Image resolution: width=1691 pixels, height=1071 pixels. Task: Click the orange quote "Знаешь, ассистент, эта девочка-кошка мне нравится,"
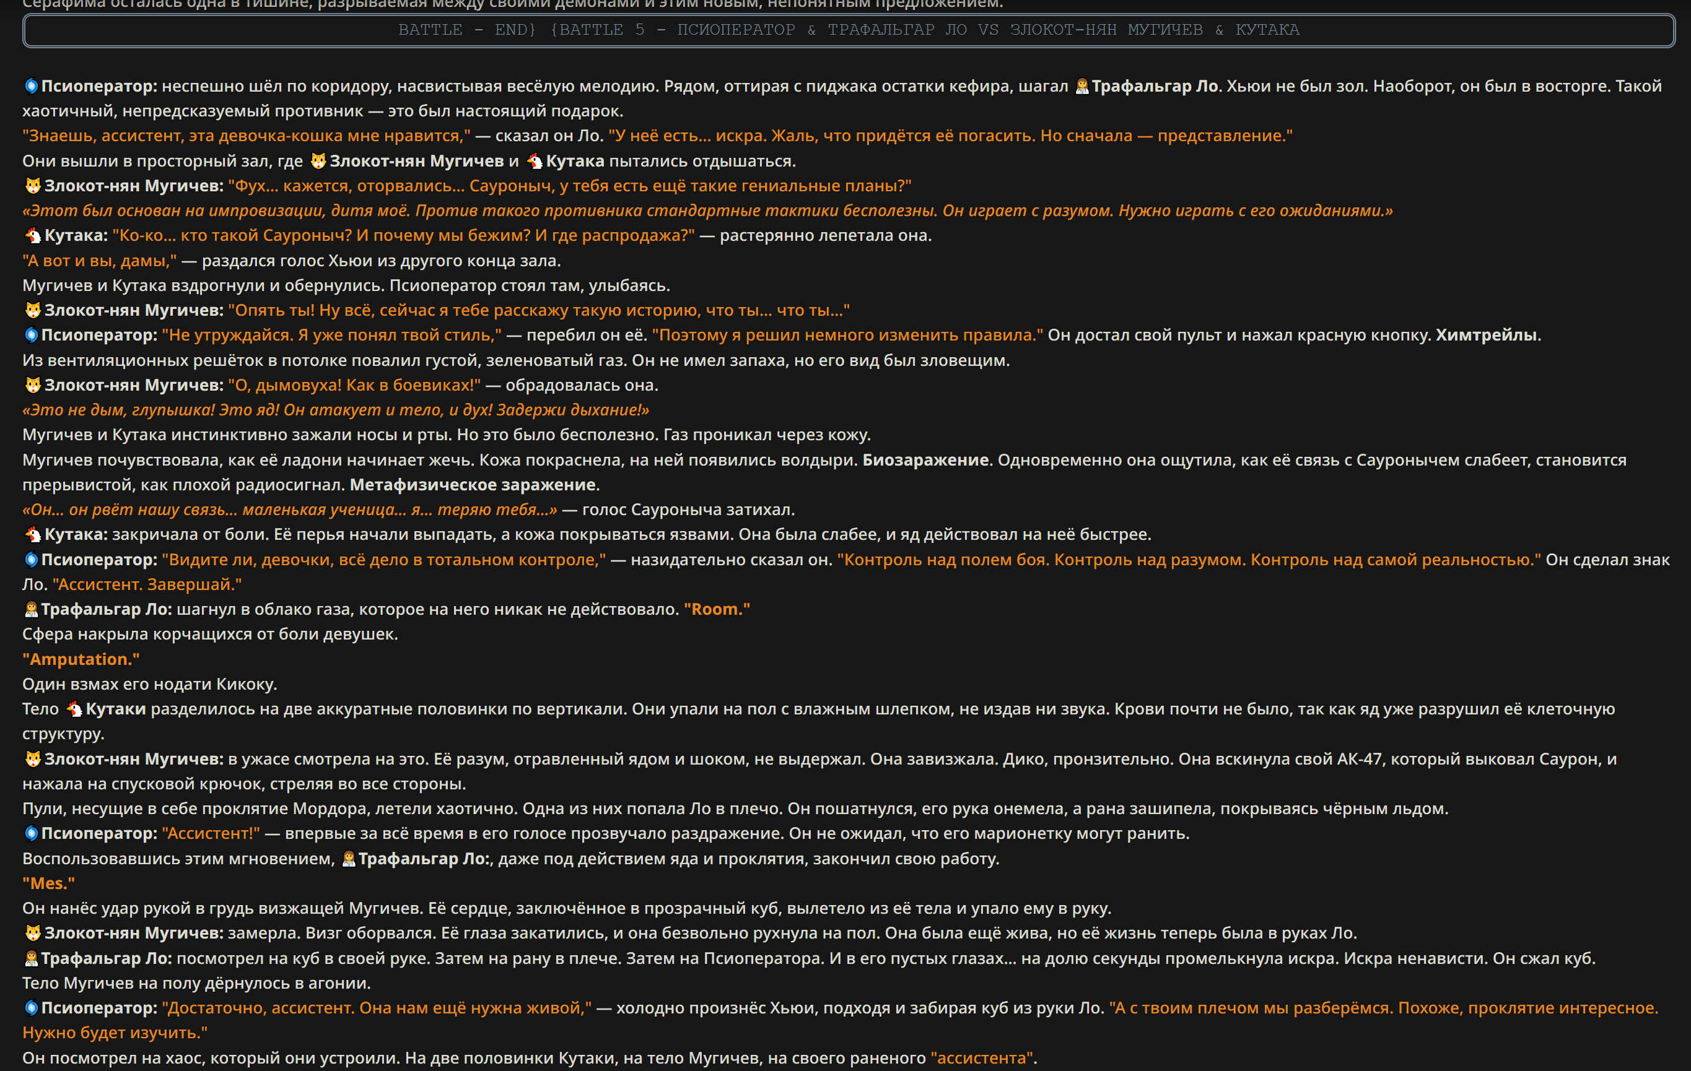(247, 136)
